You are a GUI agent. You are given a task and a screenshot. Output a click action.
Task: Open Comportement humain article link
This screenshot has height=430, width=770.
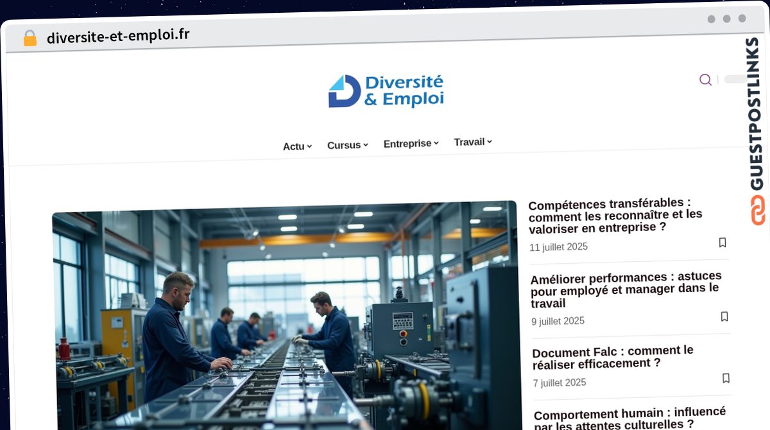629,418
